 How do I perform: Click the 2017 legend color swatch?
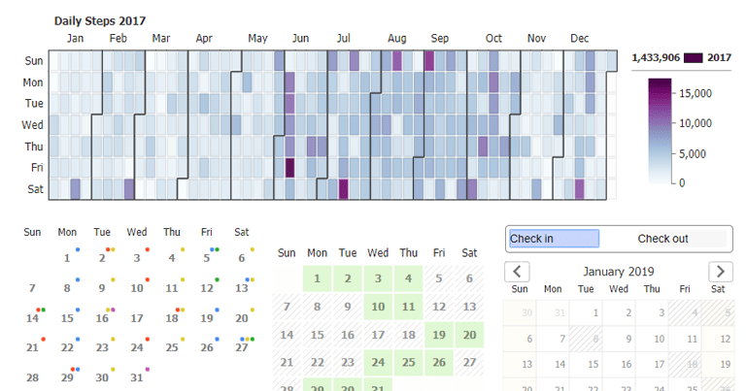click(693, 58)
